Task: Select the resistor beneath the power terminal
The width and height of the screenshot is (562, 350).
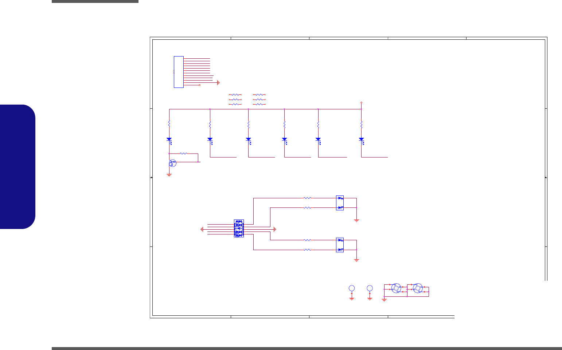Action: (361, 124)
